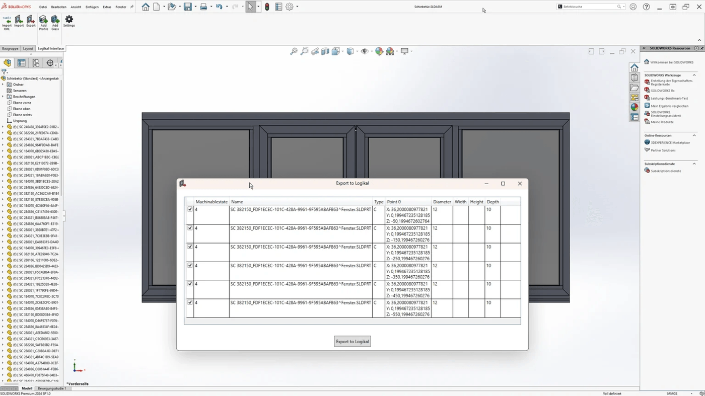Image resolution: width=705 pixels, height=396 pixels.
Task: Expand the Beschriftungen tree node
Action: (4, 96)
